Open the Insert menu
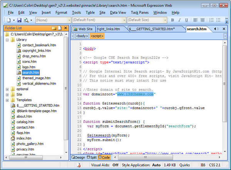 pos(46,13)
